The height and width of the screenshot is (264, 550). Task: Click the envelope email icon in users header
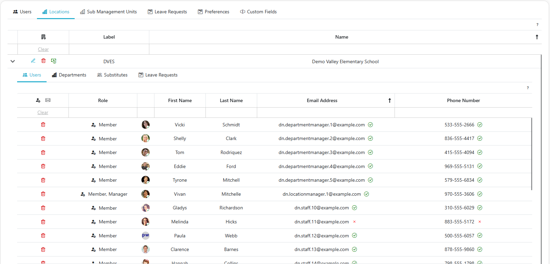[48, 100]
